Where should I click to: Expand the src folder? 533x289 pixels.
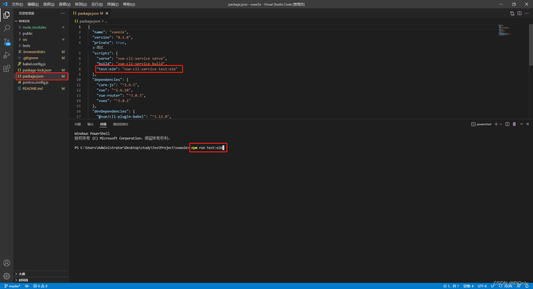(x=41, y=39)
